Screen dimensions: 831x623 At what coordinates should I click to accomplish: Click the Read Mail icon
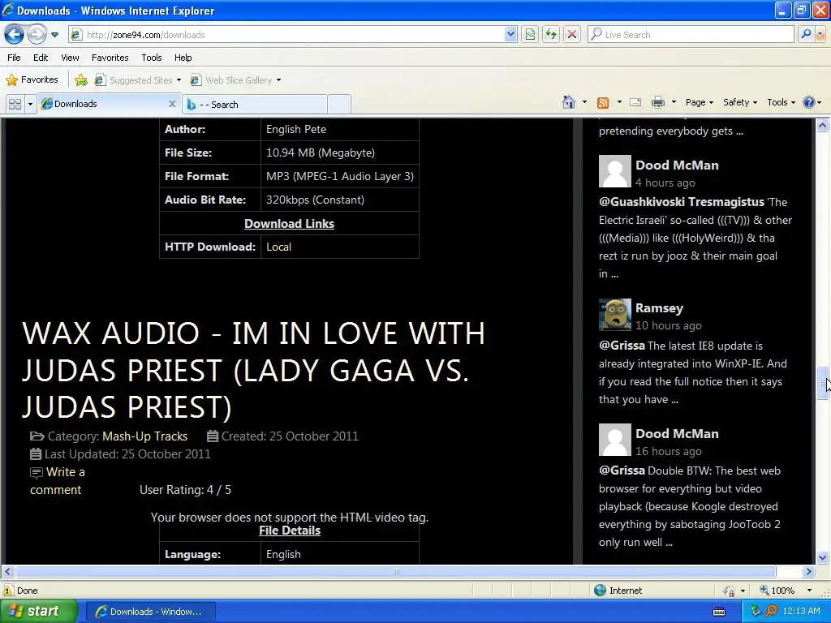[x=635, y=102]
